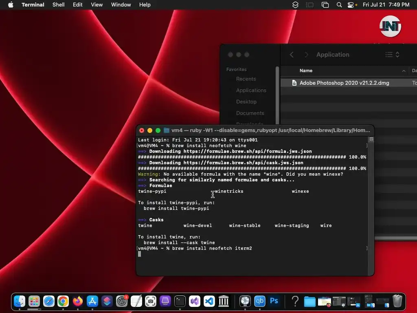This screenshot has height=313, width=417.
Task: Open the DVD Player disc icon
Action: pos(245,301)
